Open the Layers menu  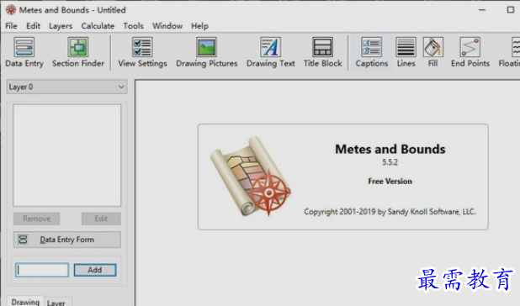click(x=61, y=26)
